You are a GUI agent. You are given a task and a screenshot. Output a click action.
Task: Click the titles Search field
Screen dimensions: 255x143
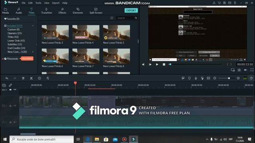click(125, 18)
